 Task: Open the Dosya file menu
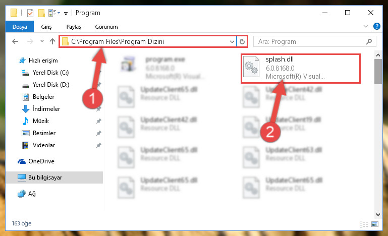pos(20,27)
